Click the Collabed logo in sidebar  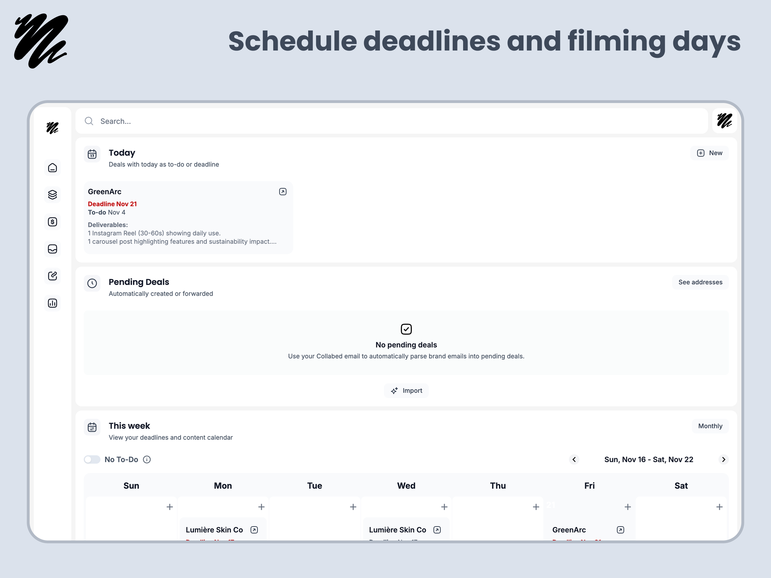(x=52, y=128)
